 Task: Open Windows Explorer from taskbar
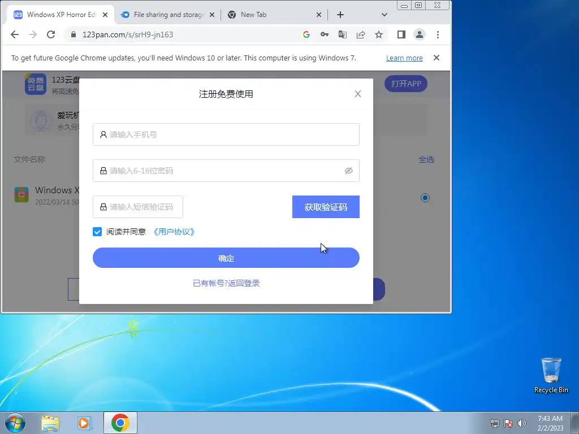pyautogui.click(x=50, y=423)
